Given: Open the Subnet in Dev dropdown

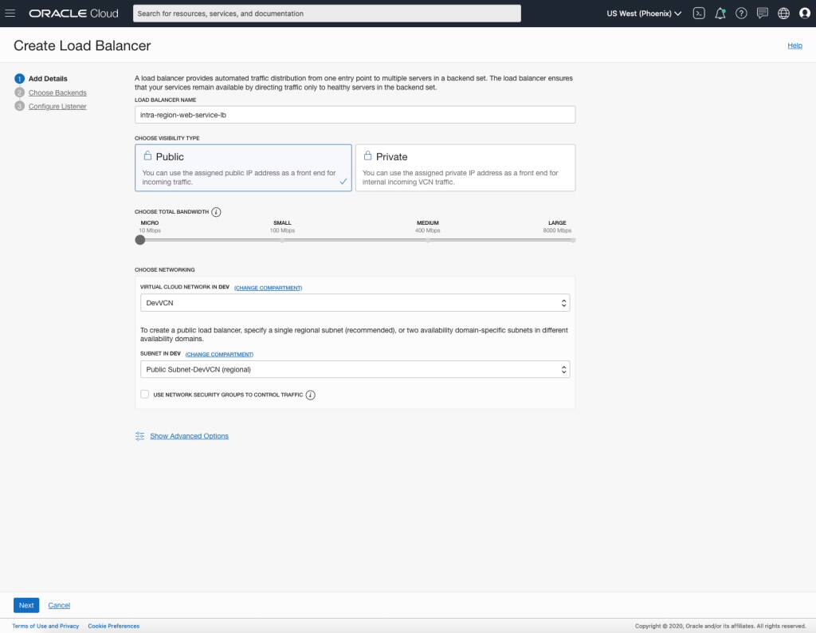Looking at the screenshot, I should 355,369.
